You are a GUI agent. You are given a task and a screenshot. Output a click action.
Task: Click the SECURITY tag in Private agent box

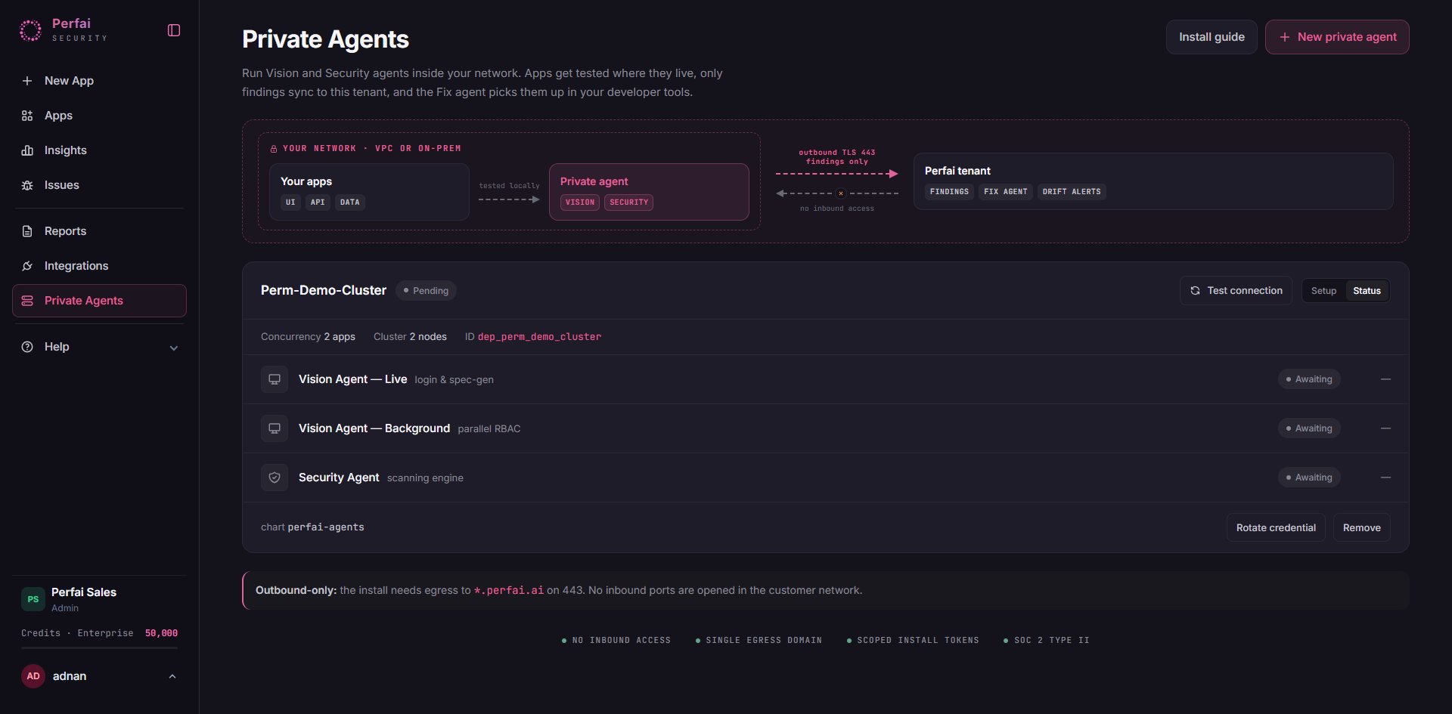pyautogui.click(x=629, y=202)
